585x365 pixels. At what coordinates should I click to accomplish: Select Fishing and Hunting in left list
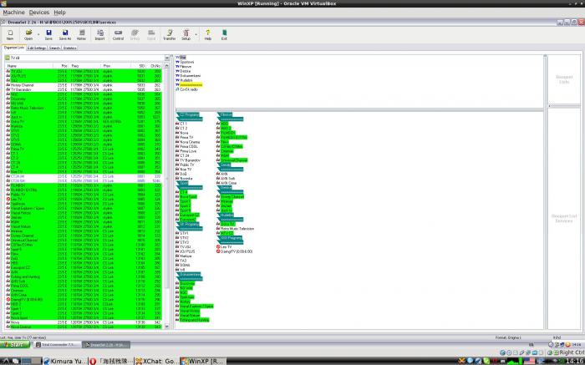[84, 277]
